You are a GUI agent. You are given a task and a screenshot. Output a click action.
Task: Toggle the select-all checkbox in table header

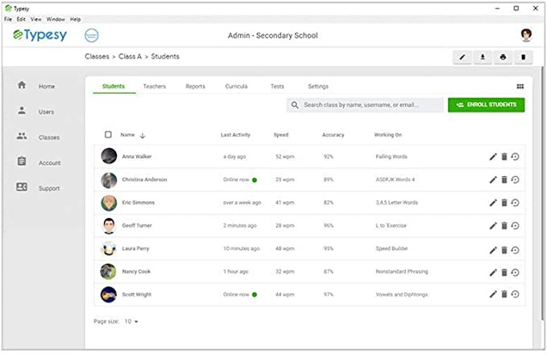pos(109,135)
